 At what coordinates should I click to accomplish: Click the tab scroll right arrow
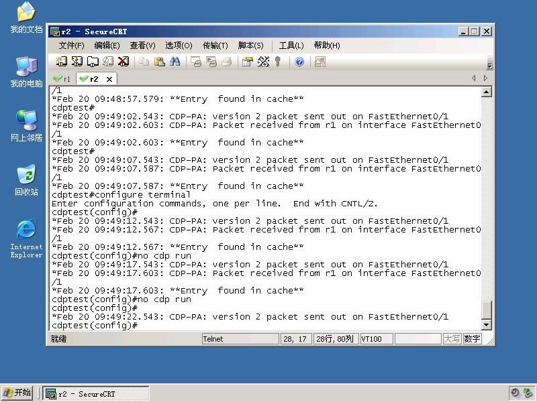485,78
